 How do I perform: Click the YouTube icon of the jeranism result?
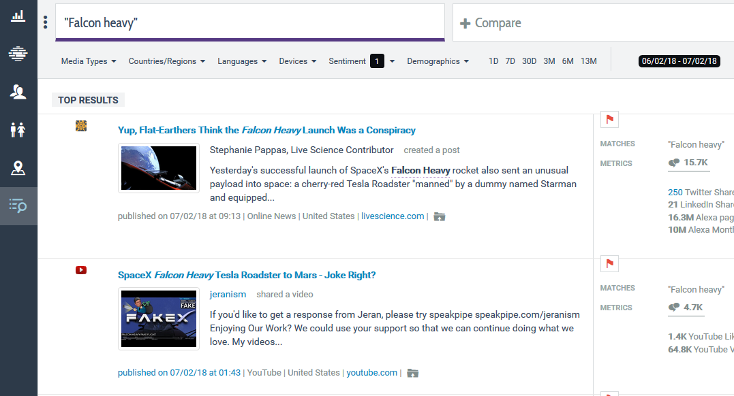[x=81, y=270]
